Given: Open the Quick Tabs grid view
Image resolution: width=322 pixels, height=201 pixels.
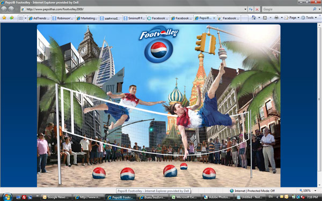Looking at the screenshot, I should click(x=21, y=18).
